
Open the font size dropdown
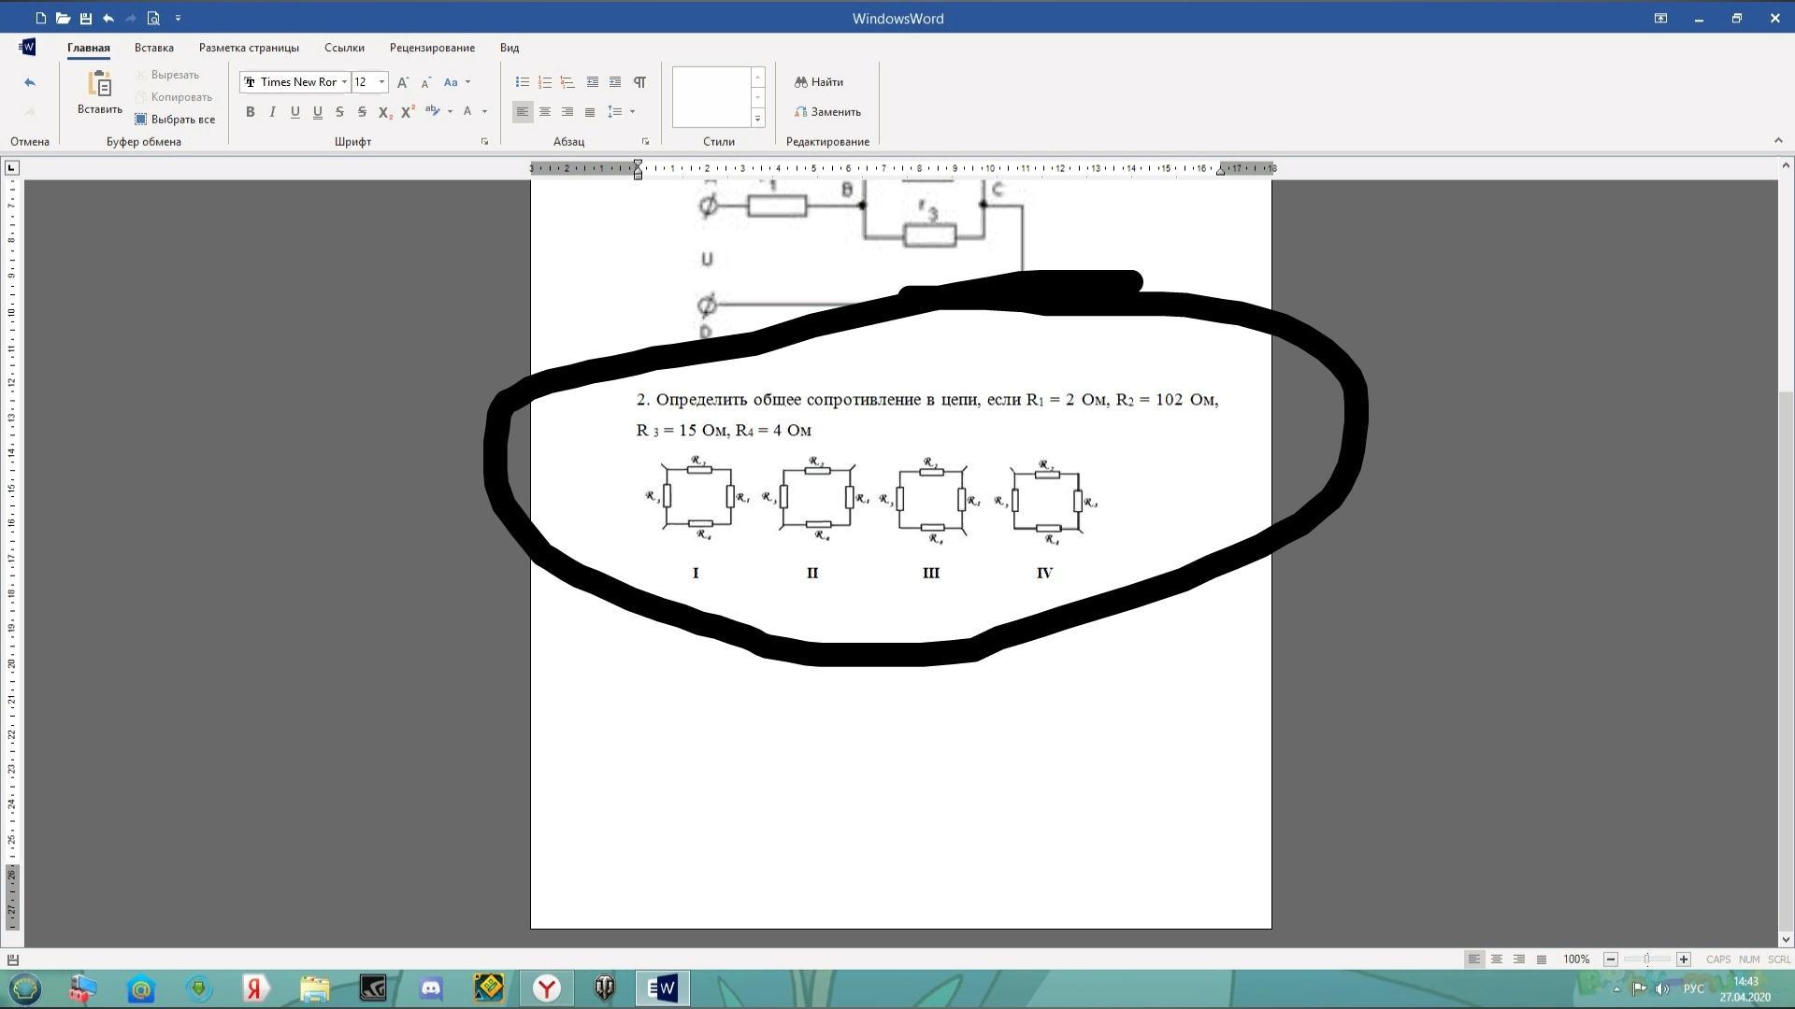pos(381,82)
